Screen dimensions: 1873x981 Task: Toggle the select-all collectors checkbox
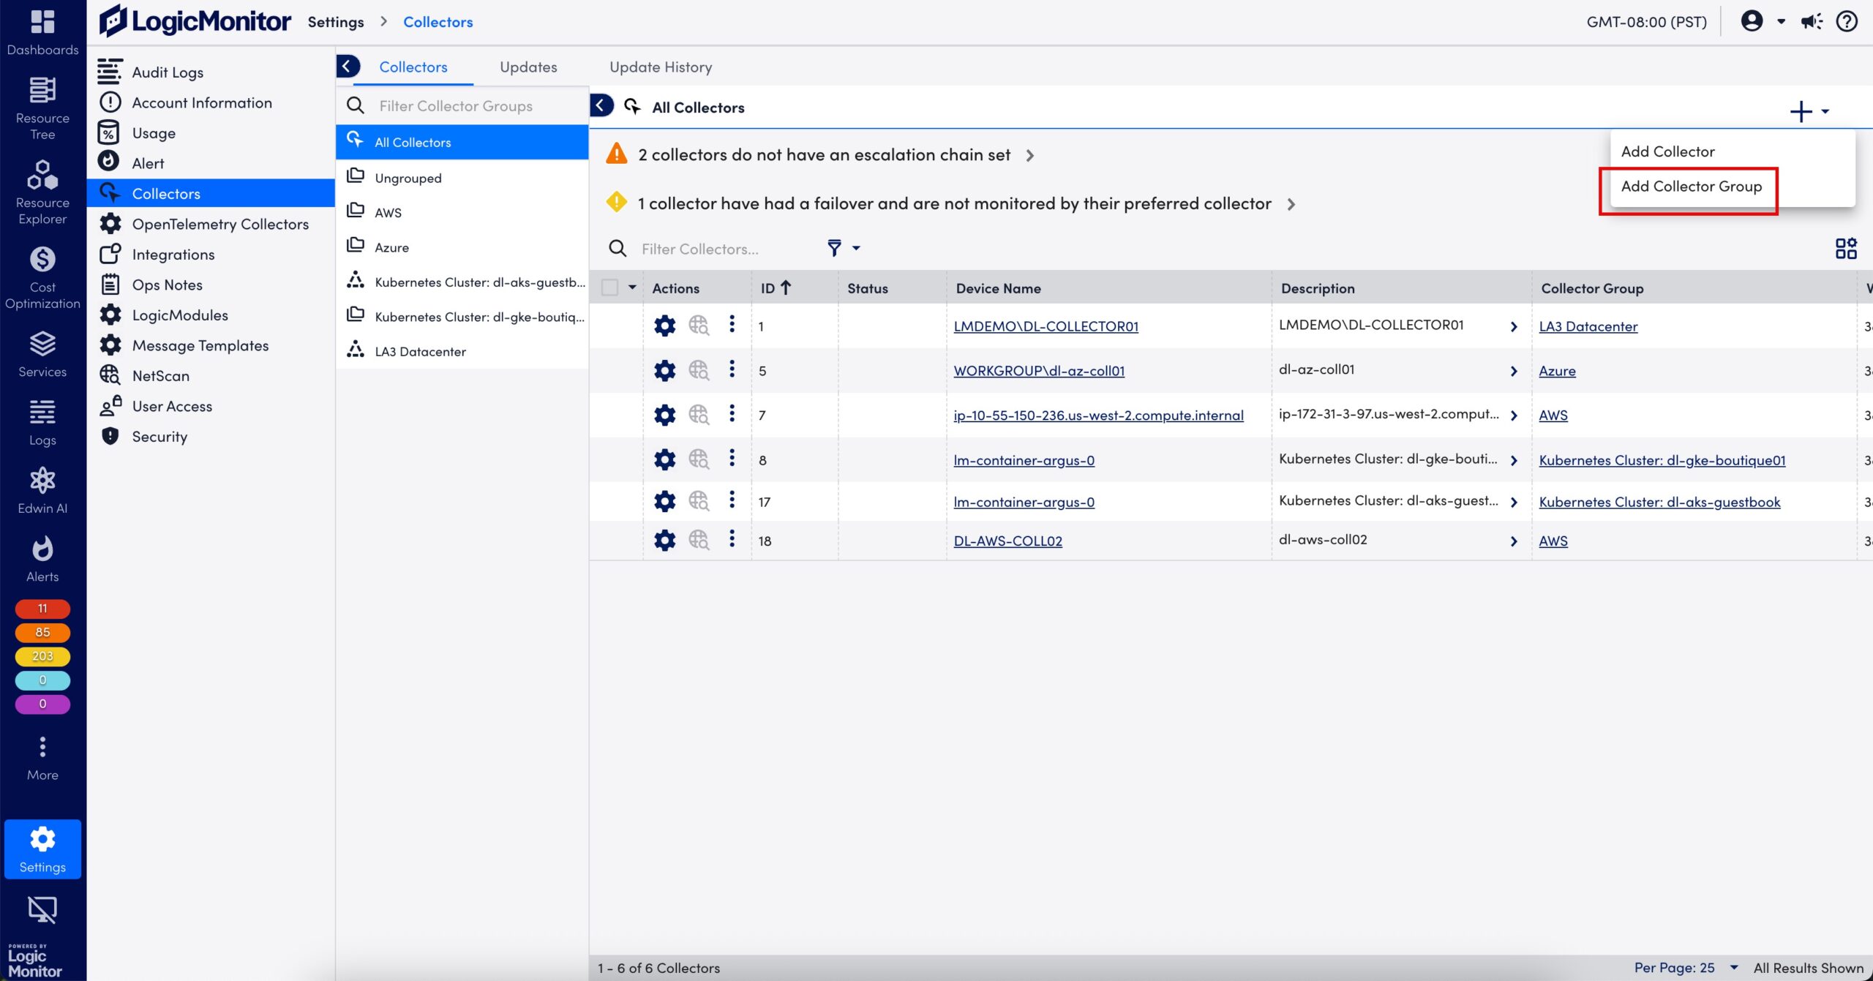[609, 287]
